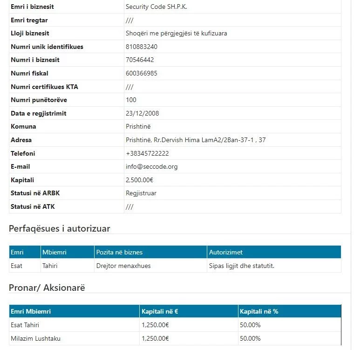Image resolution: width=354 pixels, height=350 pixels.
Task: Click the 'Emri tregtar' label
Action: [29, 21]
